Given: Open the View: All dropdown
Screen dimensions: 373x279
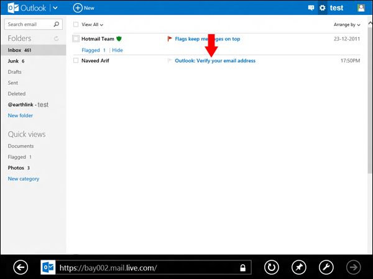Looking at the screenshot, I should [x=92, y=24].
